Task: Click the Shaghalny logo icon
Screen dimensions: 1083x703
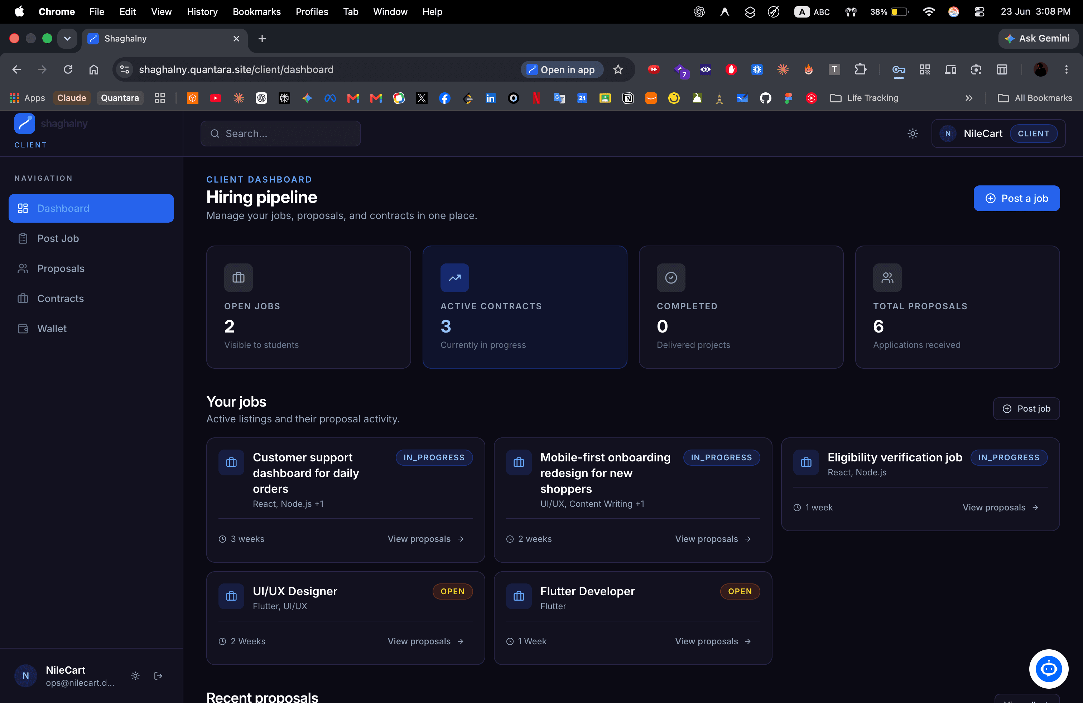Action: [x=25, y=124]
